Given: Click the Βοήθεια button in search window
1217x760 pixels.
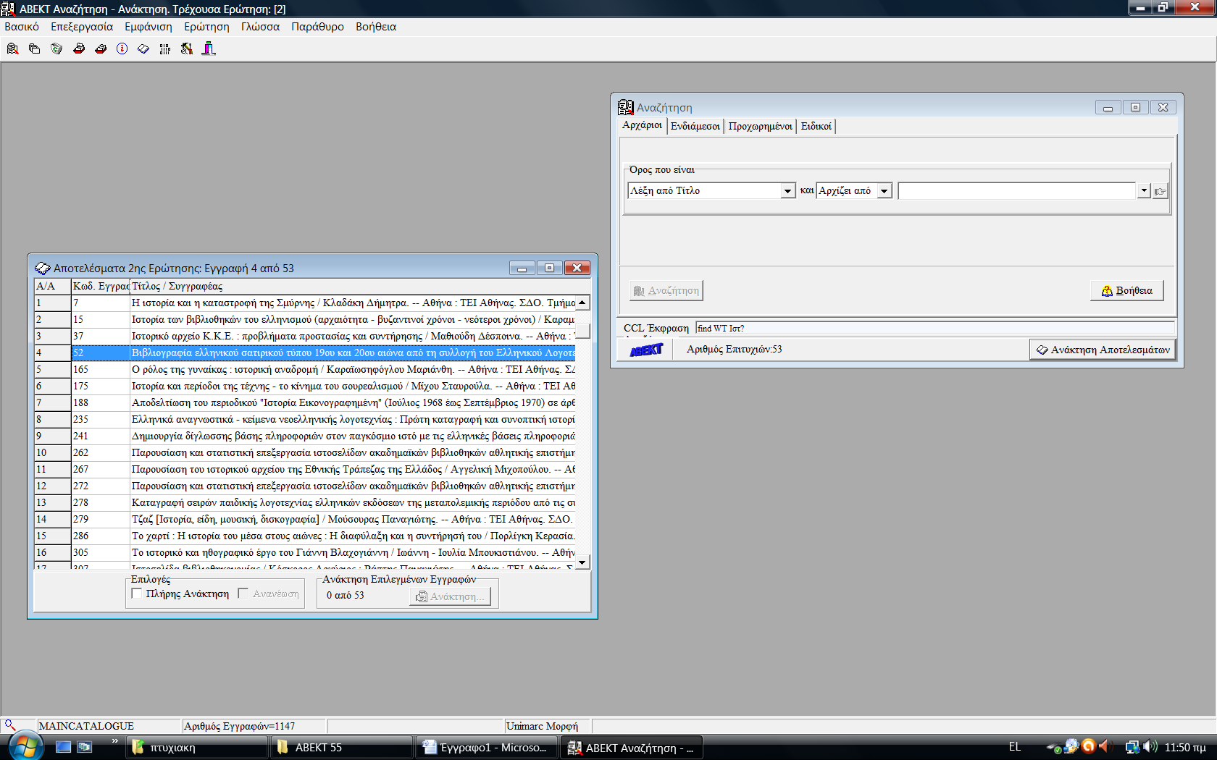Looking at the screenshot, I should (x=1127, y=290).
